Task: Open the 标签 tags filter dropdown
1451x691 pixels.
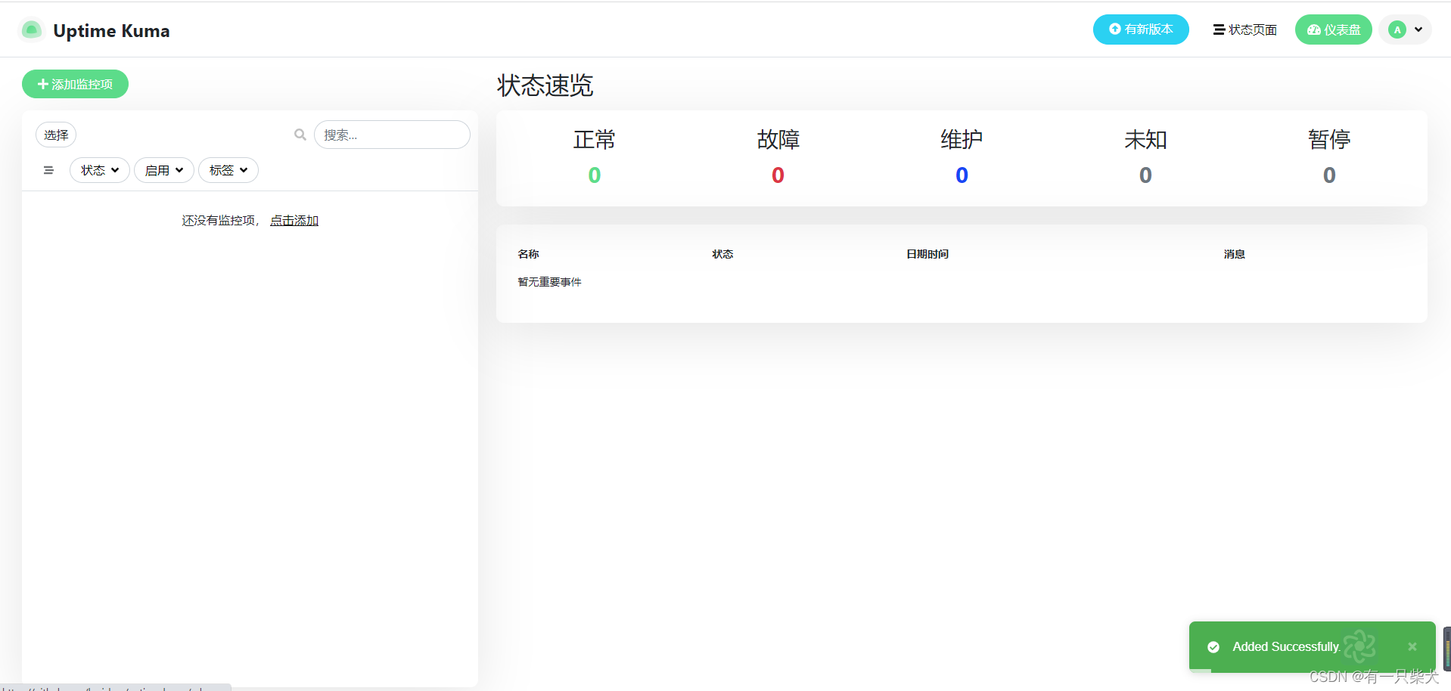Action: pos(228,170)
